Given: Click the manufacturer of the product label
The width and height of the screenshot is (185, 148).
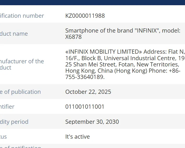Looking at the screenshot, I should pyautogui.click(x=22, y=64).
